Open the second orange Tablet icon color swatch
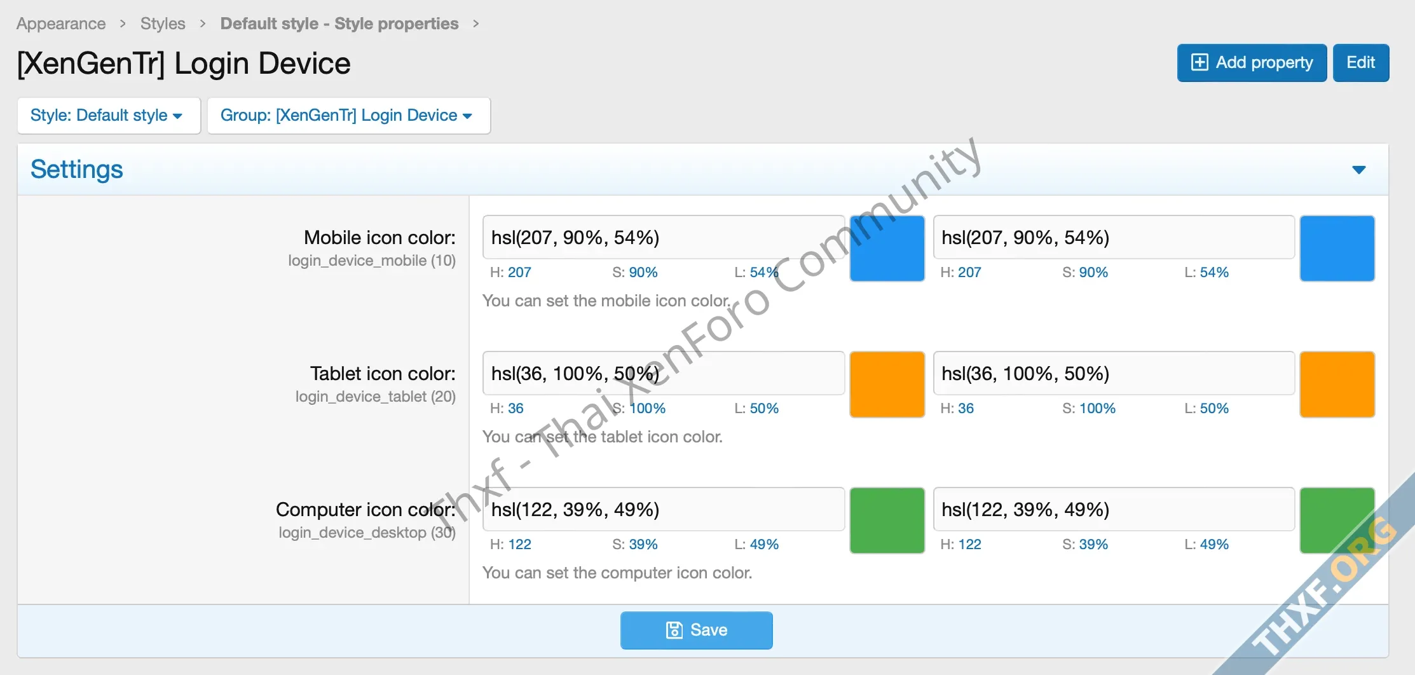Image resolution: width=1415 pixels, height=675 pixels. pos(1337,385)
